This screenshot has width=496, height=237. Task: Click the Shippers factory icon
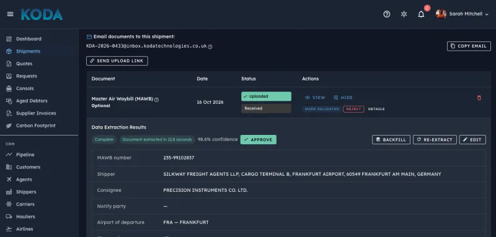coord(9,192)
